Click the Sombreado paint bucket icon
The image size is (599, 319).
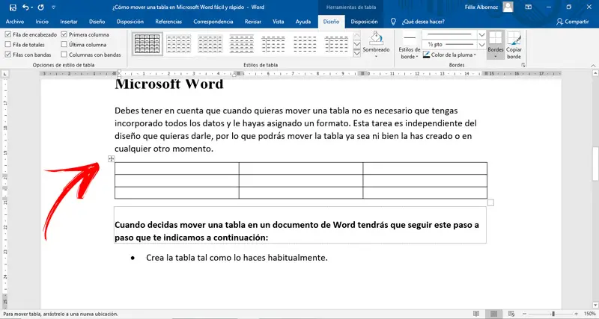[x=376, y=38]
